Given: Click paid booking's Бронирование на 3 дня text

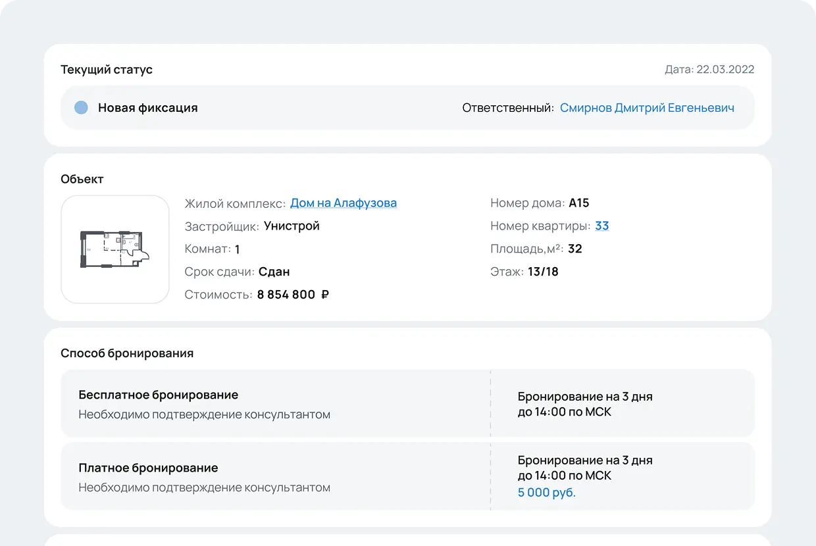Looking at the screenshot, I should pos(585,460).
